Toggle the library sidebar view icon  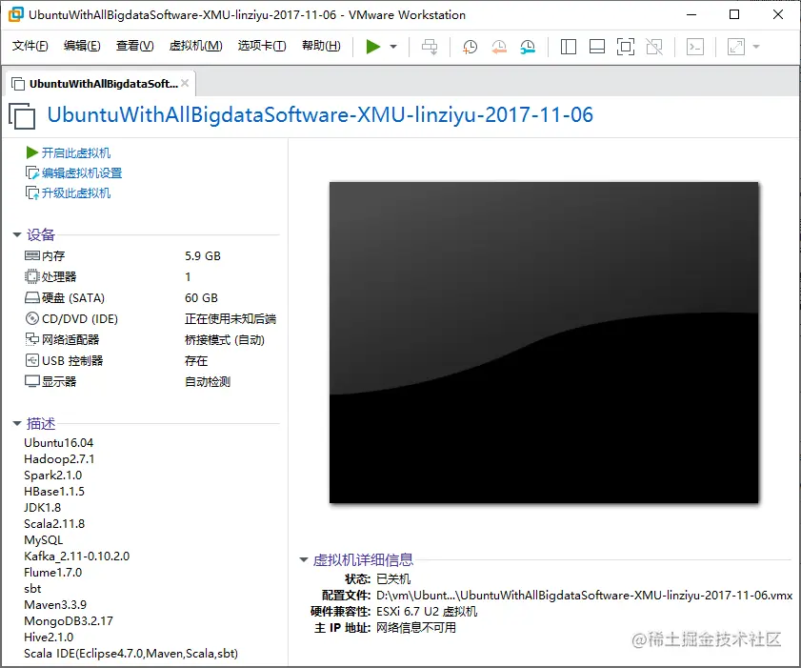tap(568, 47)
